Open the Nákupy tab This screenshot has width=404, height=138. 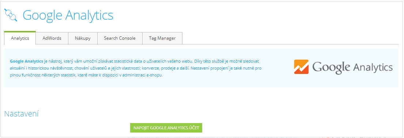tap(83, 38)
